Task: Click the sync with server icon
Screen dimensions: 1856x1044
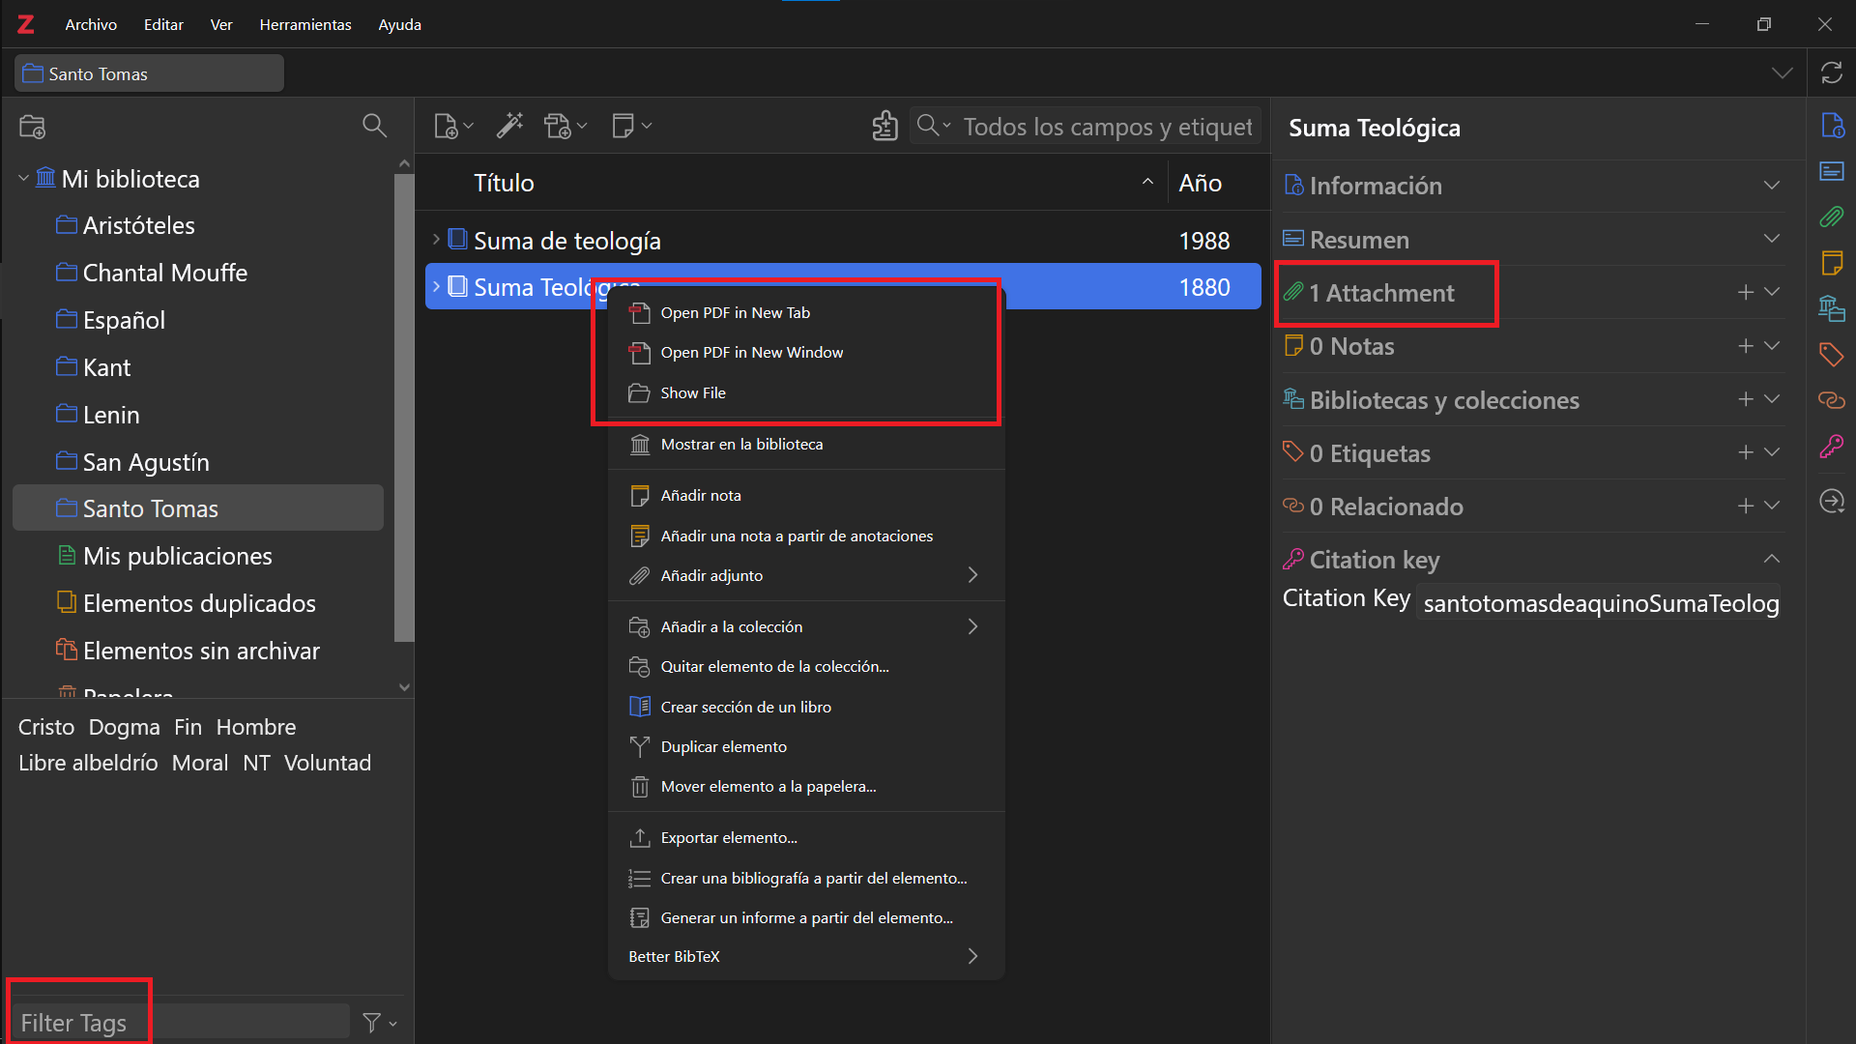Action: (x=1831, y=73)
